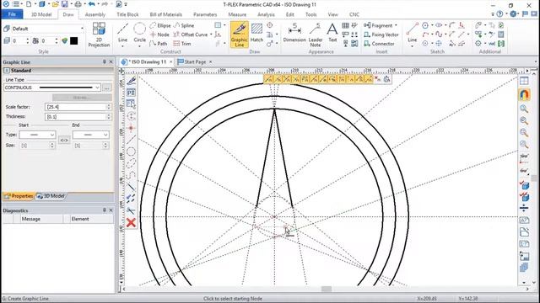
Task: Click the Scale factor input field
Action: pos(75,107)
